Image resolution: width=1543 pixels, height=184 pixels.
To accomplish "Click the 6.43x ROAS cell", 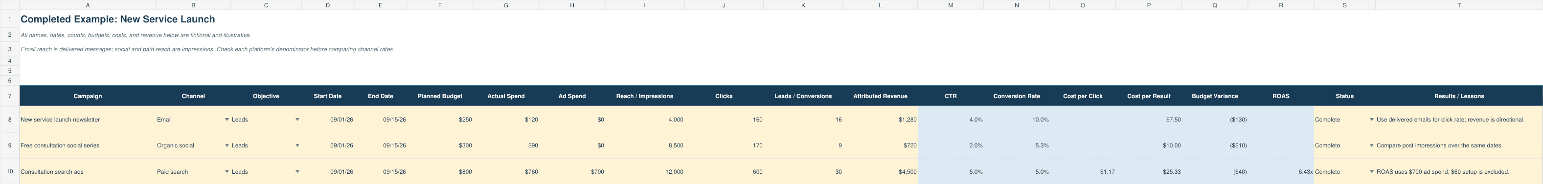I will point(1281,171).
